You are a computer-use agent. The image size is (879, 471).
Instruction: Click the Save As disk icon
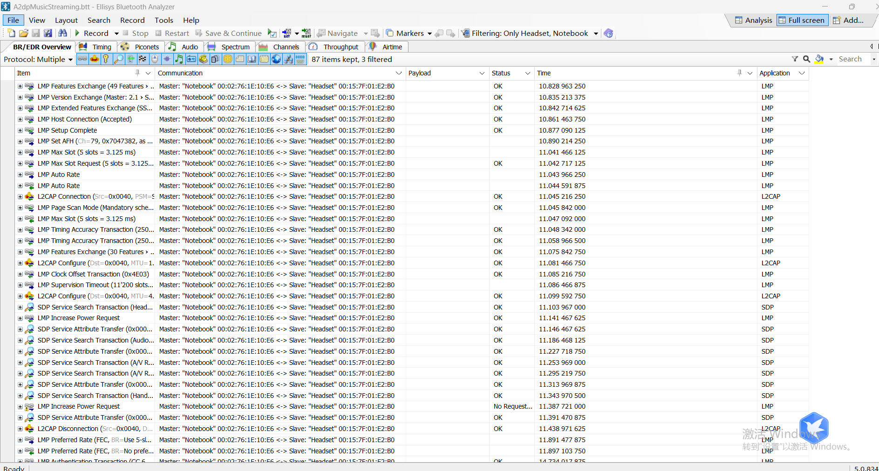[x=48, y=33]
